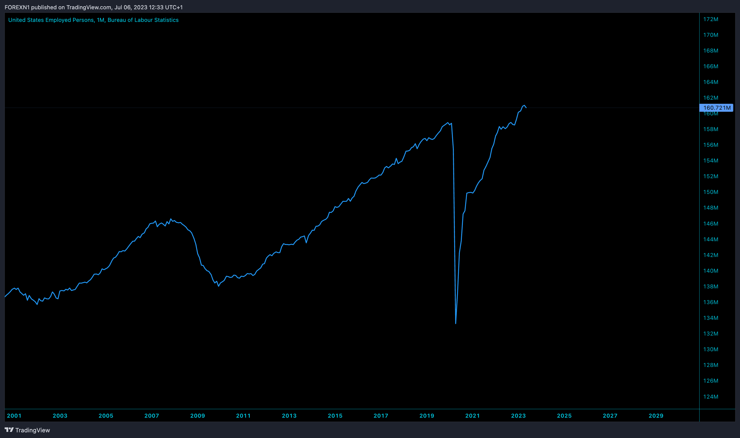Click the 2009 year label on time axis

[x=198, y=416]
